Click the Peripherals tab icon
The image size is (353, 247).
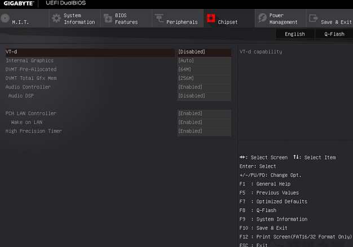click(x=159, y=18)
